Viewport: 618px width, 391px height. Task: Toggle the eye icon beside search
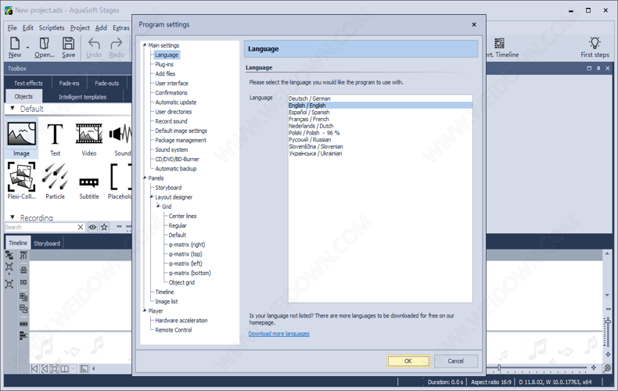pyautogui.click(x=92, y=227)
